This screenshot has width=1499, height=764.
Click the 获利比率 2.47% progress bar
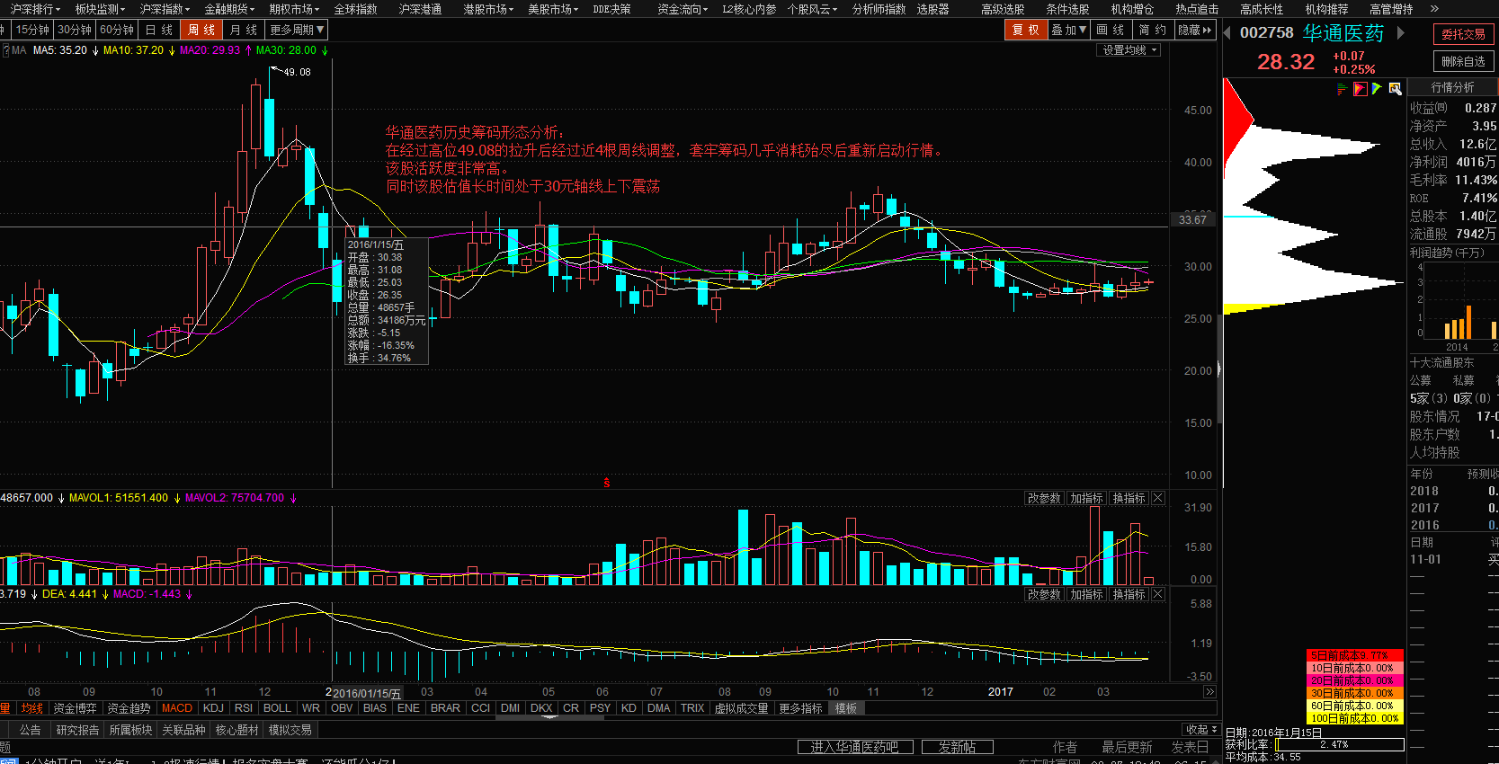(1340, 744)
